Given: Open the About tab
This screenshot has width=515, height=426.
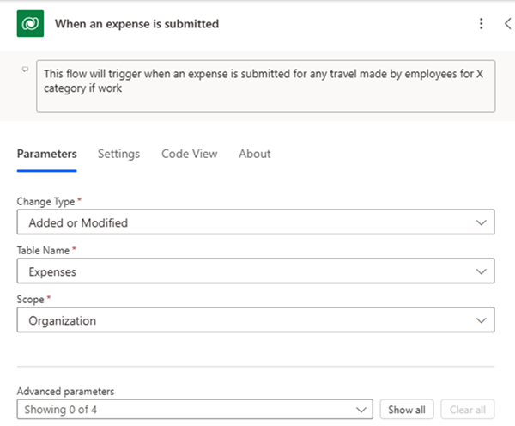Looking at the screenshot, I should click(255, 154).
